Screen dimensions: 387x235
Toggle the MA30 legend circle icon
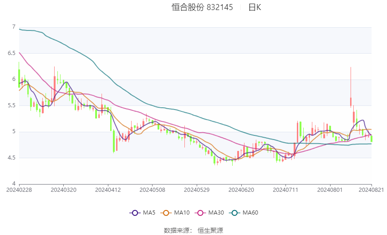[x=200, y=213]
